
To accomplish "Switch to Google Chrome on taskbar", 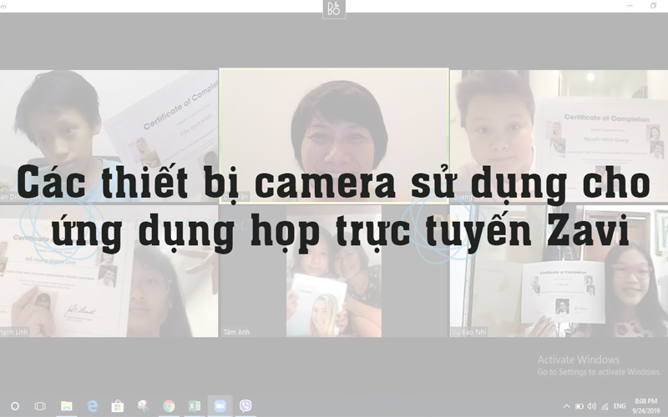I will (169, 406).
